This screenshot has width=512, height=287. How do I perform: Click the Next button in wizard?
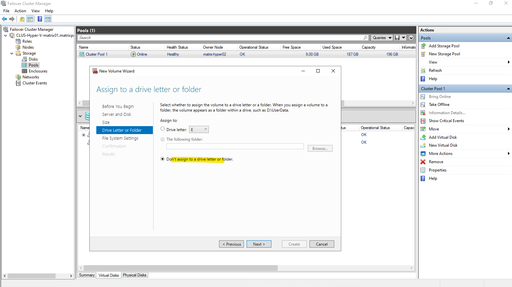tap(259, 244)
